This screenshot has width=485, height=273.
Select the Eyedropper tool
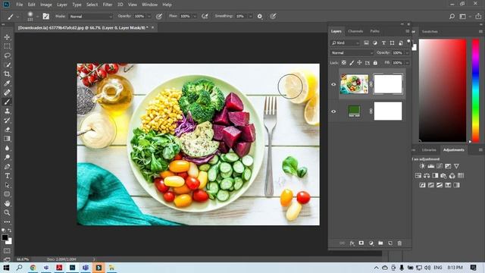click(7, 83)
